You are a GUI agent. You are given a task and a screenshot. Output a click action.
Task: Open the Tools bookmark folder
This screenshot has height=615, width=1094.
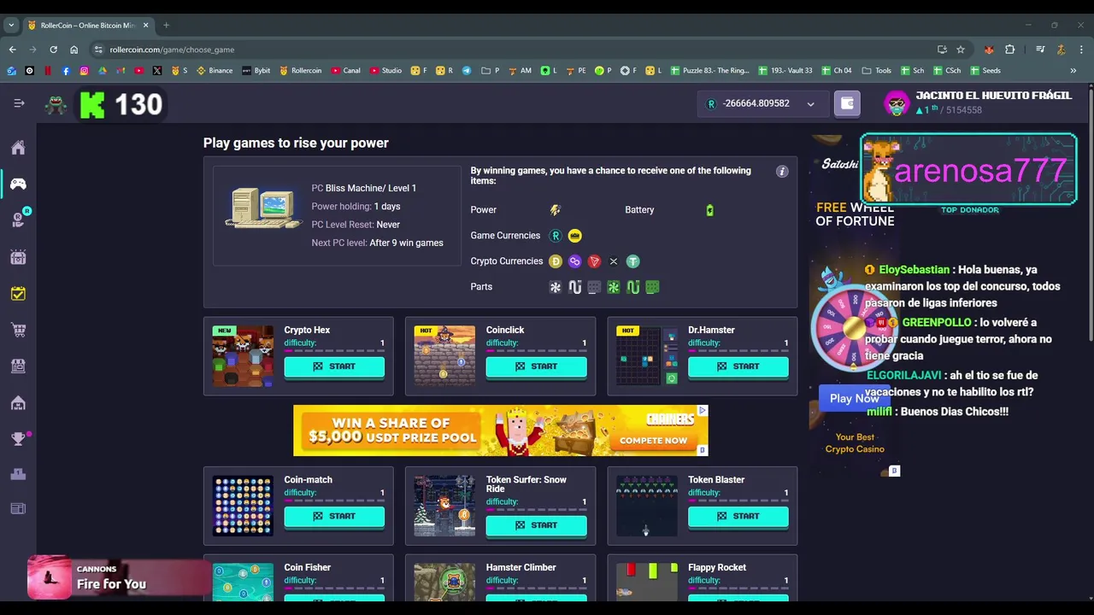click(877, 70)
